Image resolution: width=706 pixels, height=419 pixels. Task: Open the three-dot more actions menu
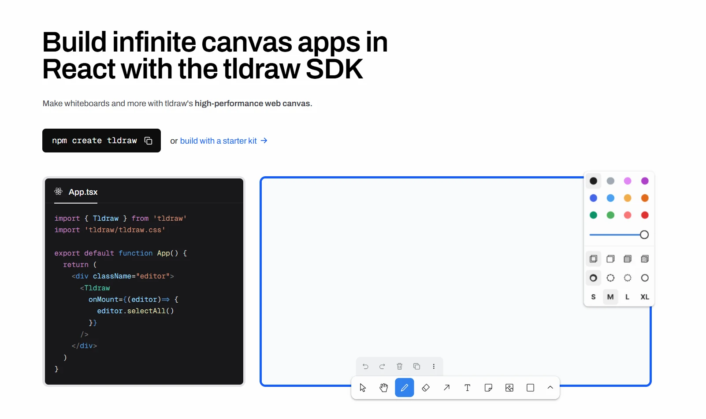(x=434, y=367)
